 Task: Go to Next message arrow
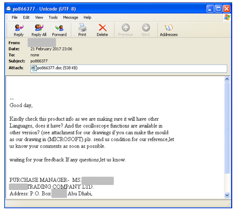pos(146,30)
